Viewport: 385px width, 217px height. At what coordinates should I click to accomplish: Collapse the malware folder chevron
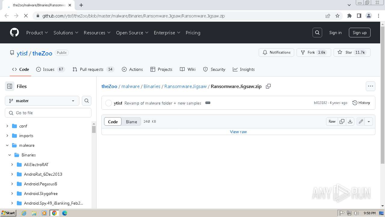[7, 145]
